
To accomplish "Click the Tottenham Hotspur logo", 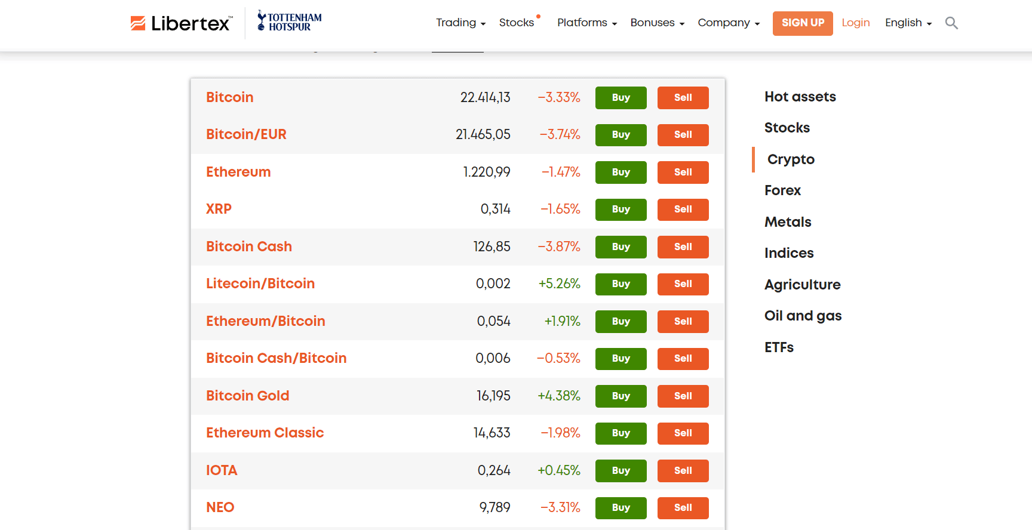I will pos(290,21).
